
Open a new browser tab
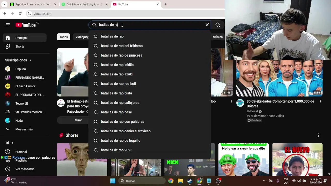tap(165, 4)
